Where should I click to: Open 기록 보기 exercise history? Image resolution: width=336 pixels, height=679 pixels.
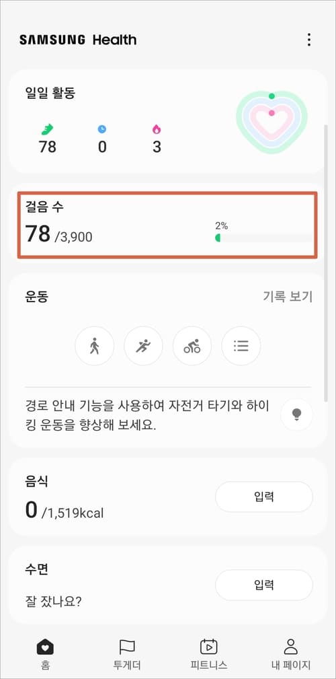point(288,297)
